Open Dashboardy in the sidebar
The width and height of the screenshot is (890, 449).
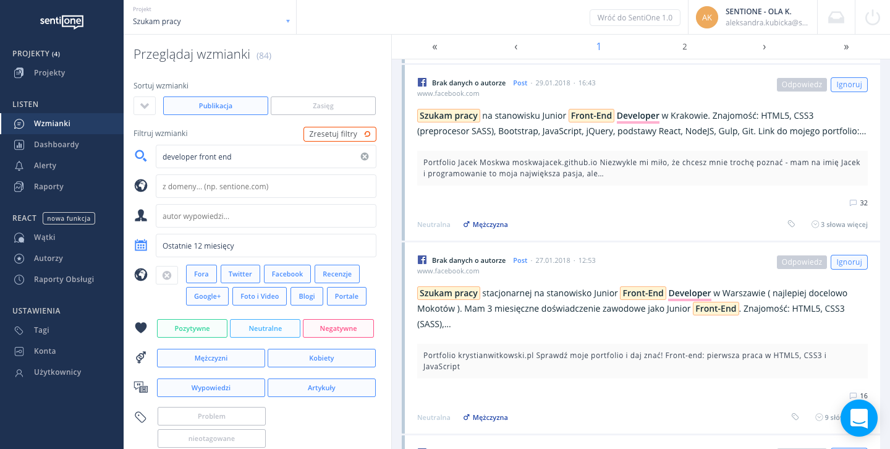pyautogui.click(x=56, y=145)
